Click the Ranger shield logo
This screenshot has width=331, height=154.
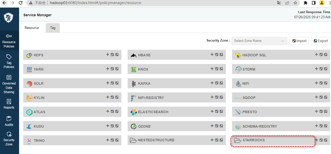[9, 18]
